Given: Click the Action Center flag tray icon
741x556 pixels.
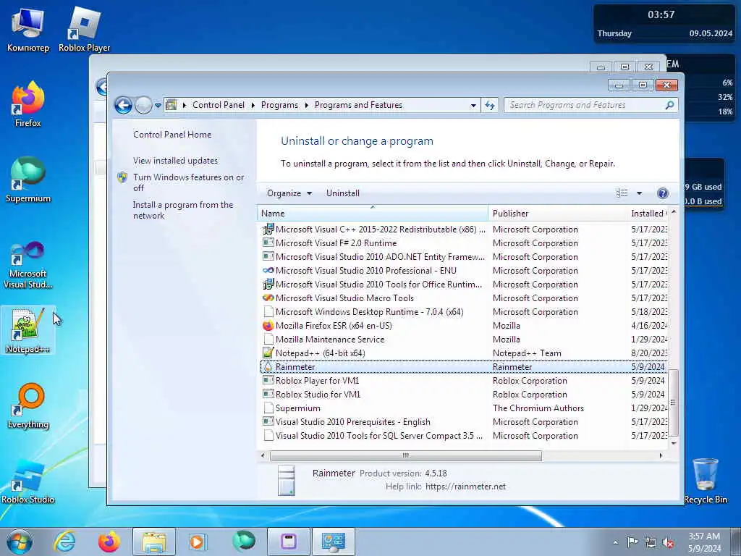Looking at the screenshot, I should point(632,542).
